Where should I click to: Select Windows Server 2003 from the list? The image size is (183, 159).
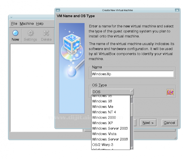click(x=111, y=128)
